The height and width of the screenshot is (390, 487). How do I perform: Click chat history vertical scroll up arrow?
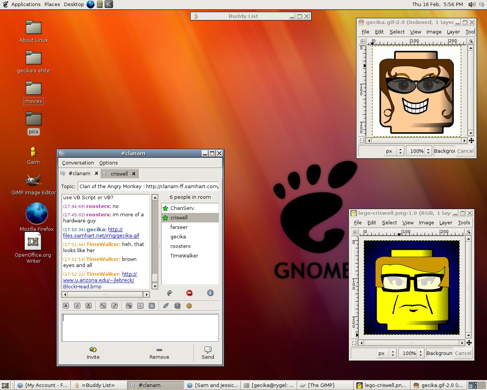pyautogui.click(x=155, y=197)
